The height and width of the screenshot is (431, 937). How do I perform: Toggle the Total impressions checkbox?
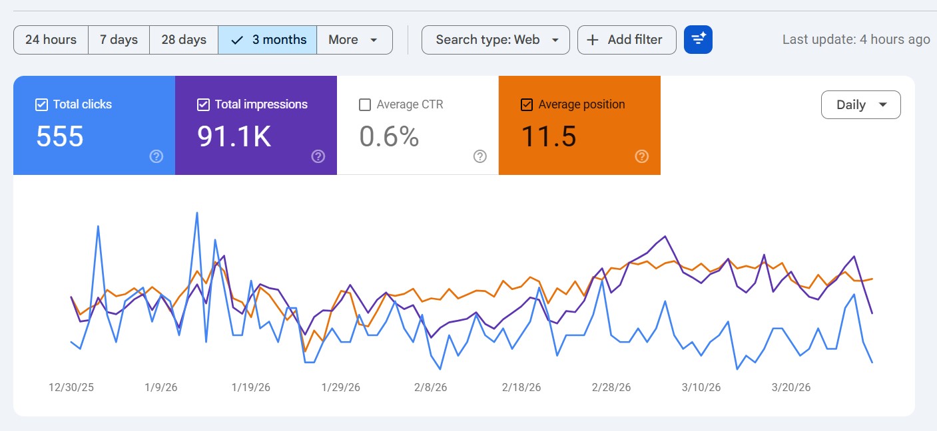(203, 104)
